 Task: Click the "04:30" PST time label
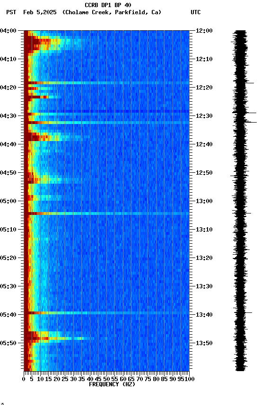8,116
